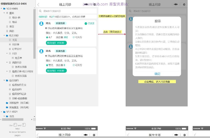Click the 疫苗预约 blue folder icon
The image size is (210, 138).
coord(7,80)
